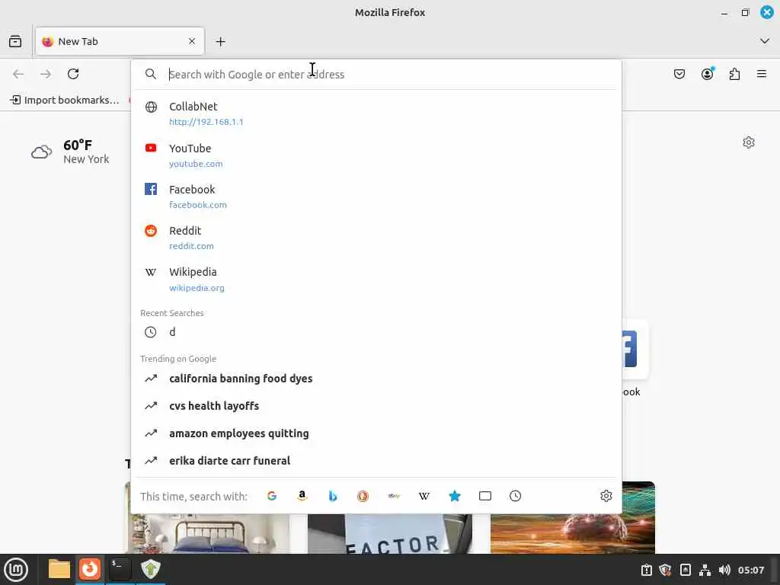
Task: Search history with the clock icon
Action: pos(516,496)
